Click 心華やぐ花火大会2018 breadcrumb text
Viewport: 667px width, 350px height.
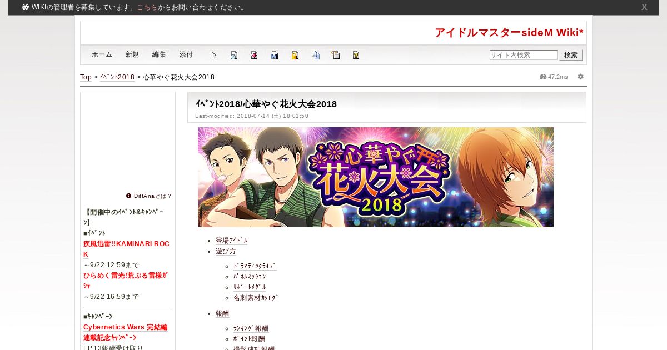178,77
